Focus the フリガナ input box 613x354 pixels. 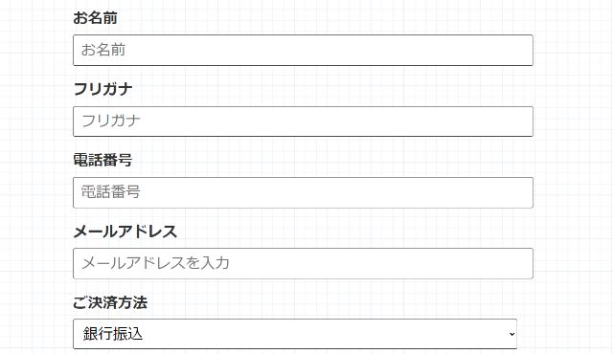[303, 122]
